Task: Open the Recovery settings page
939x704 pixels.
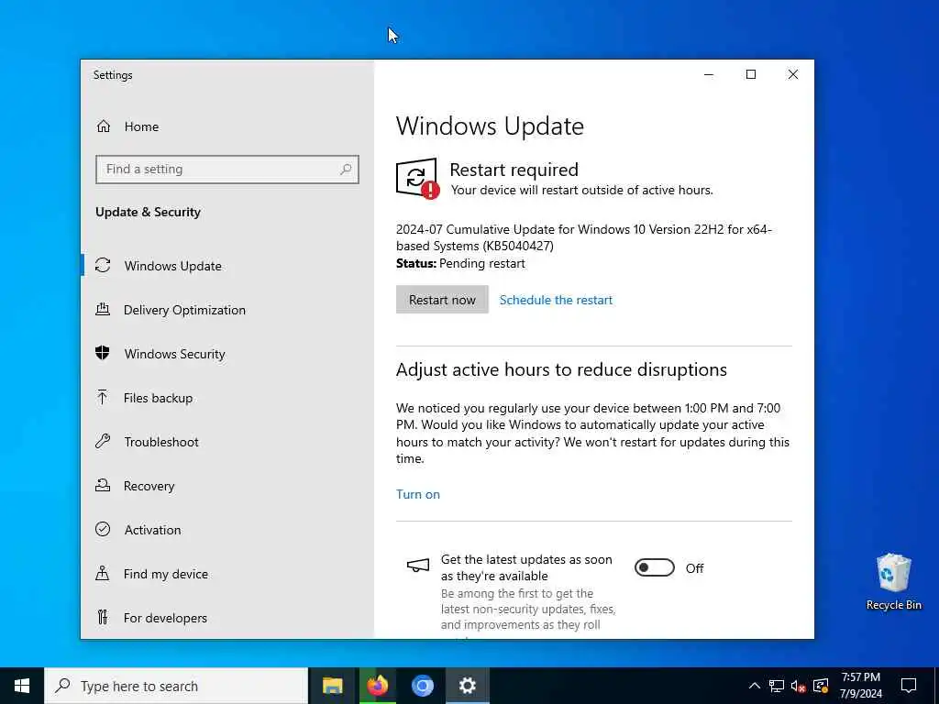Action: pyautogui.click(x=227, y=486)
